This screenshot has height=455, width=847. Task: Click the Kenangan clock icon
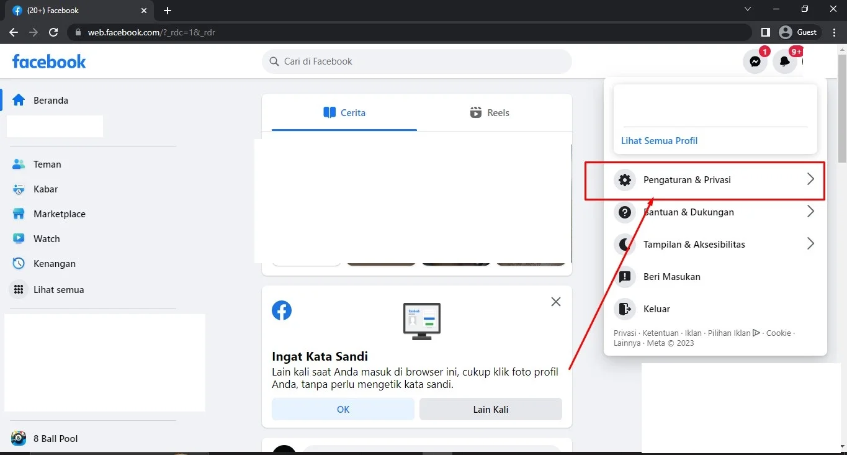[x=19, y=264]
